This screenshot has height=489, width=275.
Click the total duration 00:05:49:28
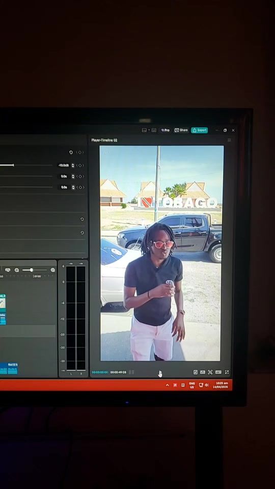tap(118, 372)
